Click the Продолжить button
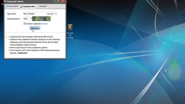Image resolution: width=185 pixels, height=104 pixels. 35,28
